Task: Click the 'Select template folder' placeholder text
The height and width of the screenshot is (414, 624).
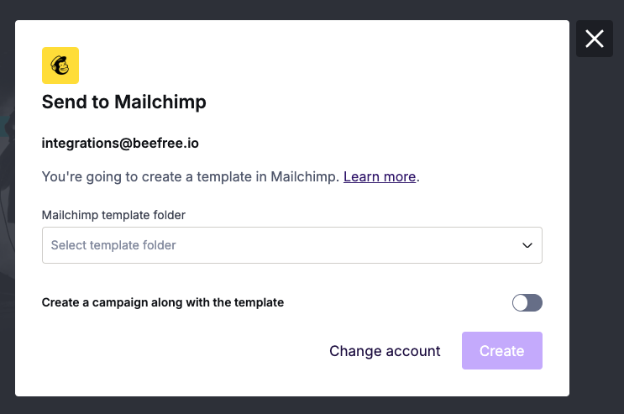Action: [113, 245]
